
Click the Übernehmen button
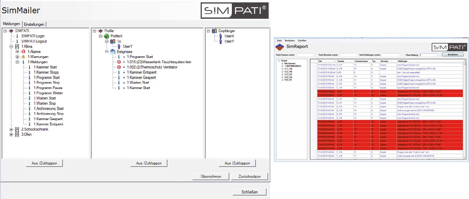[211, 176]
